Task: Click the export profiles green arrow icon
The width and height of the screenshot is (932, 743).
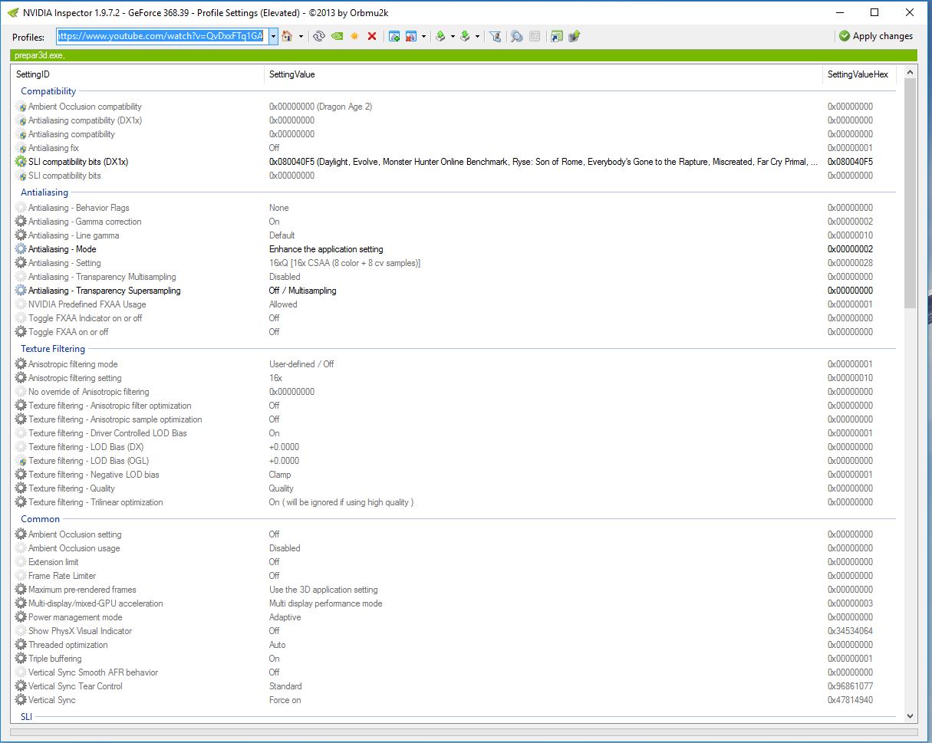Action: [x=440, y=36]
